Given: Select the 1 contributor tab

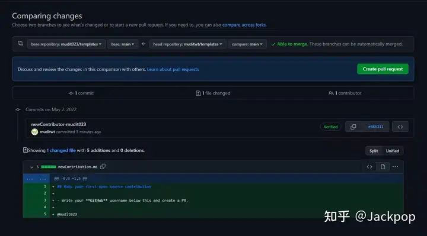Looking at the screenshot, I should [345, 93].
